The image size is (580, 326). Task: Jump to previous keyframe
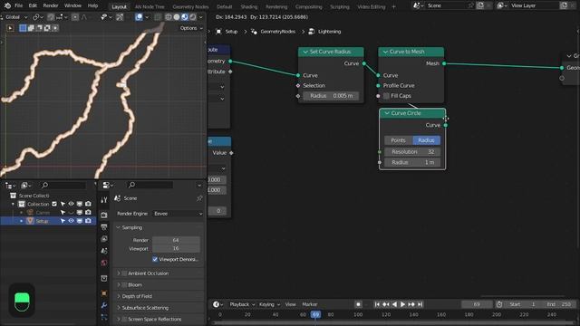(x=386, y=304)
